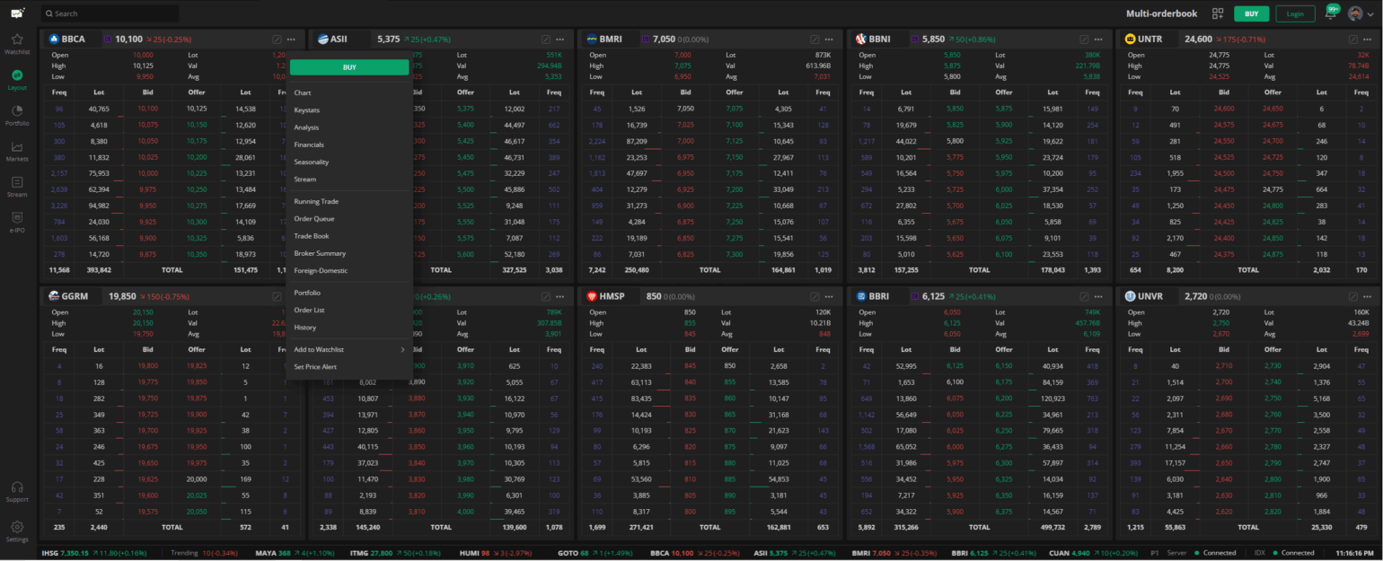Click MAYA 368 in the bottom ticker
Viewport: 1383px width, 561px height.
tap(272, 553)
